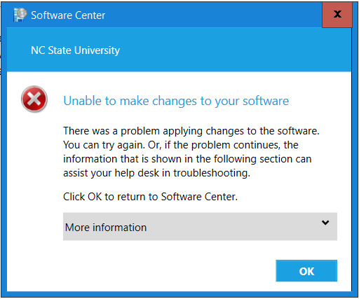Click the 'information that is shown' text line
359x299 pixels.
[x=187, y=159]
